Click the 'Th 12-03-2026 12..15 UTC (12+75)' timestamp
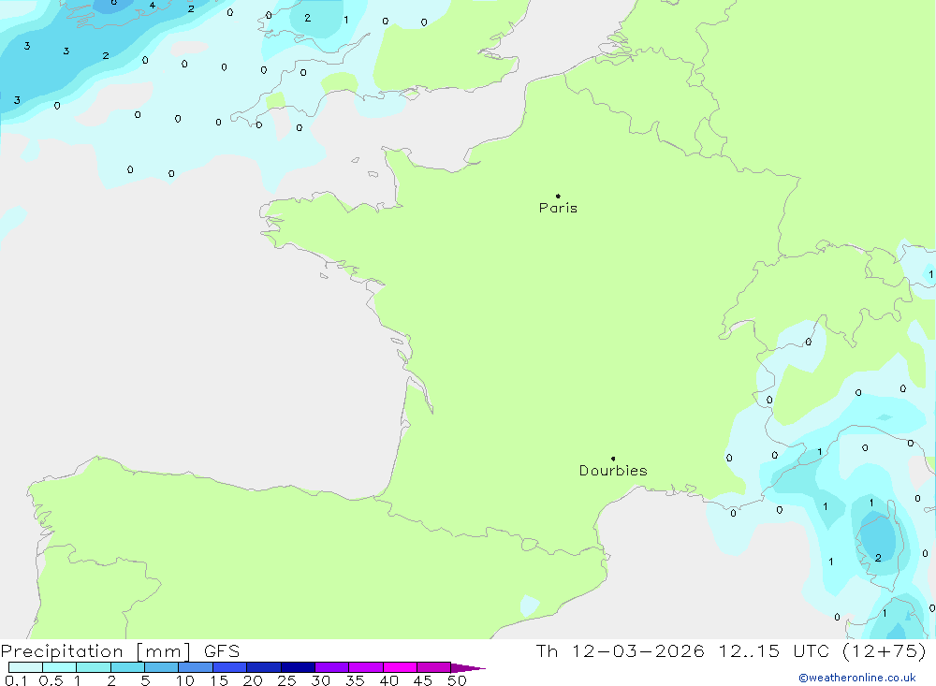 pos(731,650)
